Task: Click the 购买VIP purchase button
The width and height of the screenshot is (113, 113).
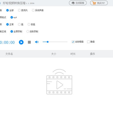Action: (x=99, y=3)
